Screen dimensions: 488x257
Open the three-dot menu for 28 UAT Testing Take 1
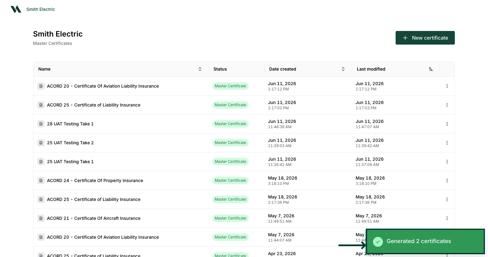tap(447, 124)
